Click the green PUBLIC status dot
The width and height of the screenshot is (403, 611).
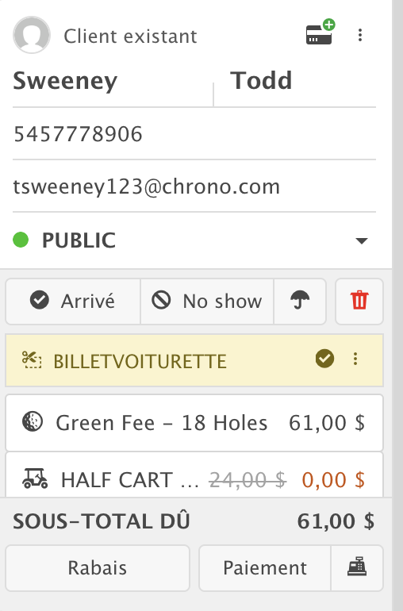[x=21, y=240]
